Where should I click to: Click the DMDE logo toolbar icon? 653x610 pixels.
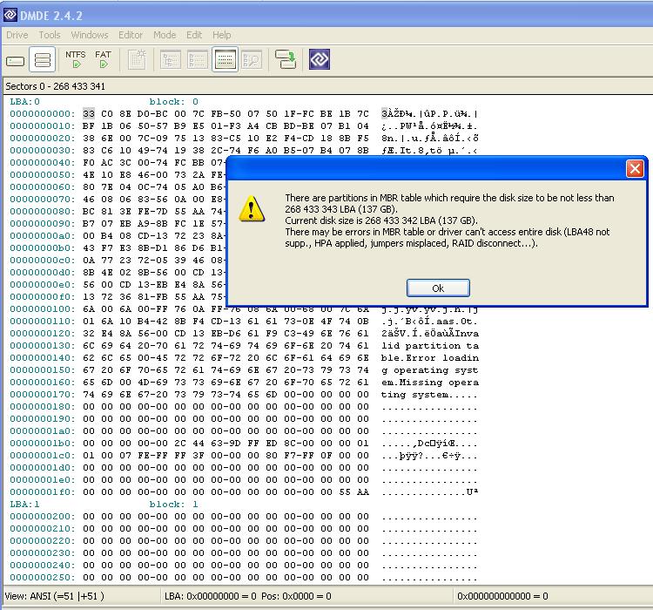320,59
